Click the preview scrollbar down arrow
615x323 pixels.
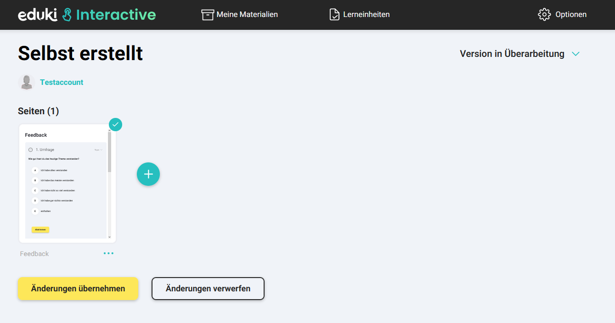click(109, 237)
